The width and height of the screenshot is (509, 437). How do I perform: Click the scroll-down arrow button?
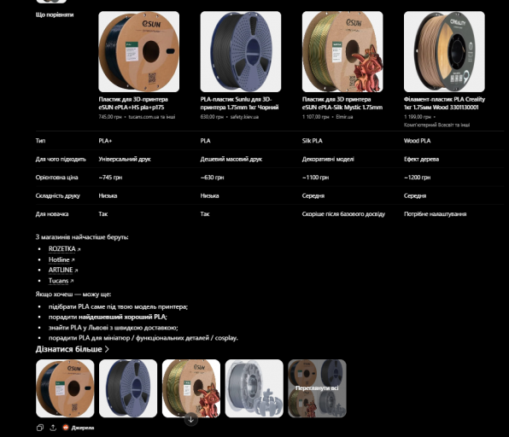pos(191,419)
